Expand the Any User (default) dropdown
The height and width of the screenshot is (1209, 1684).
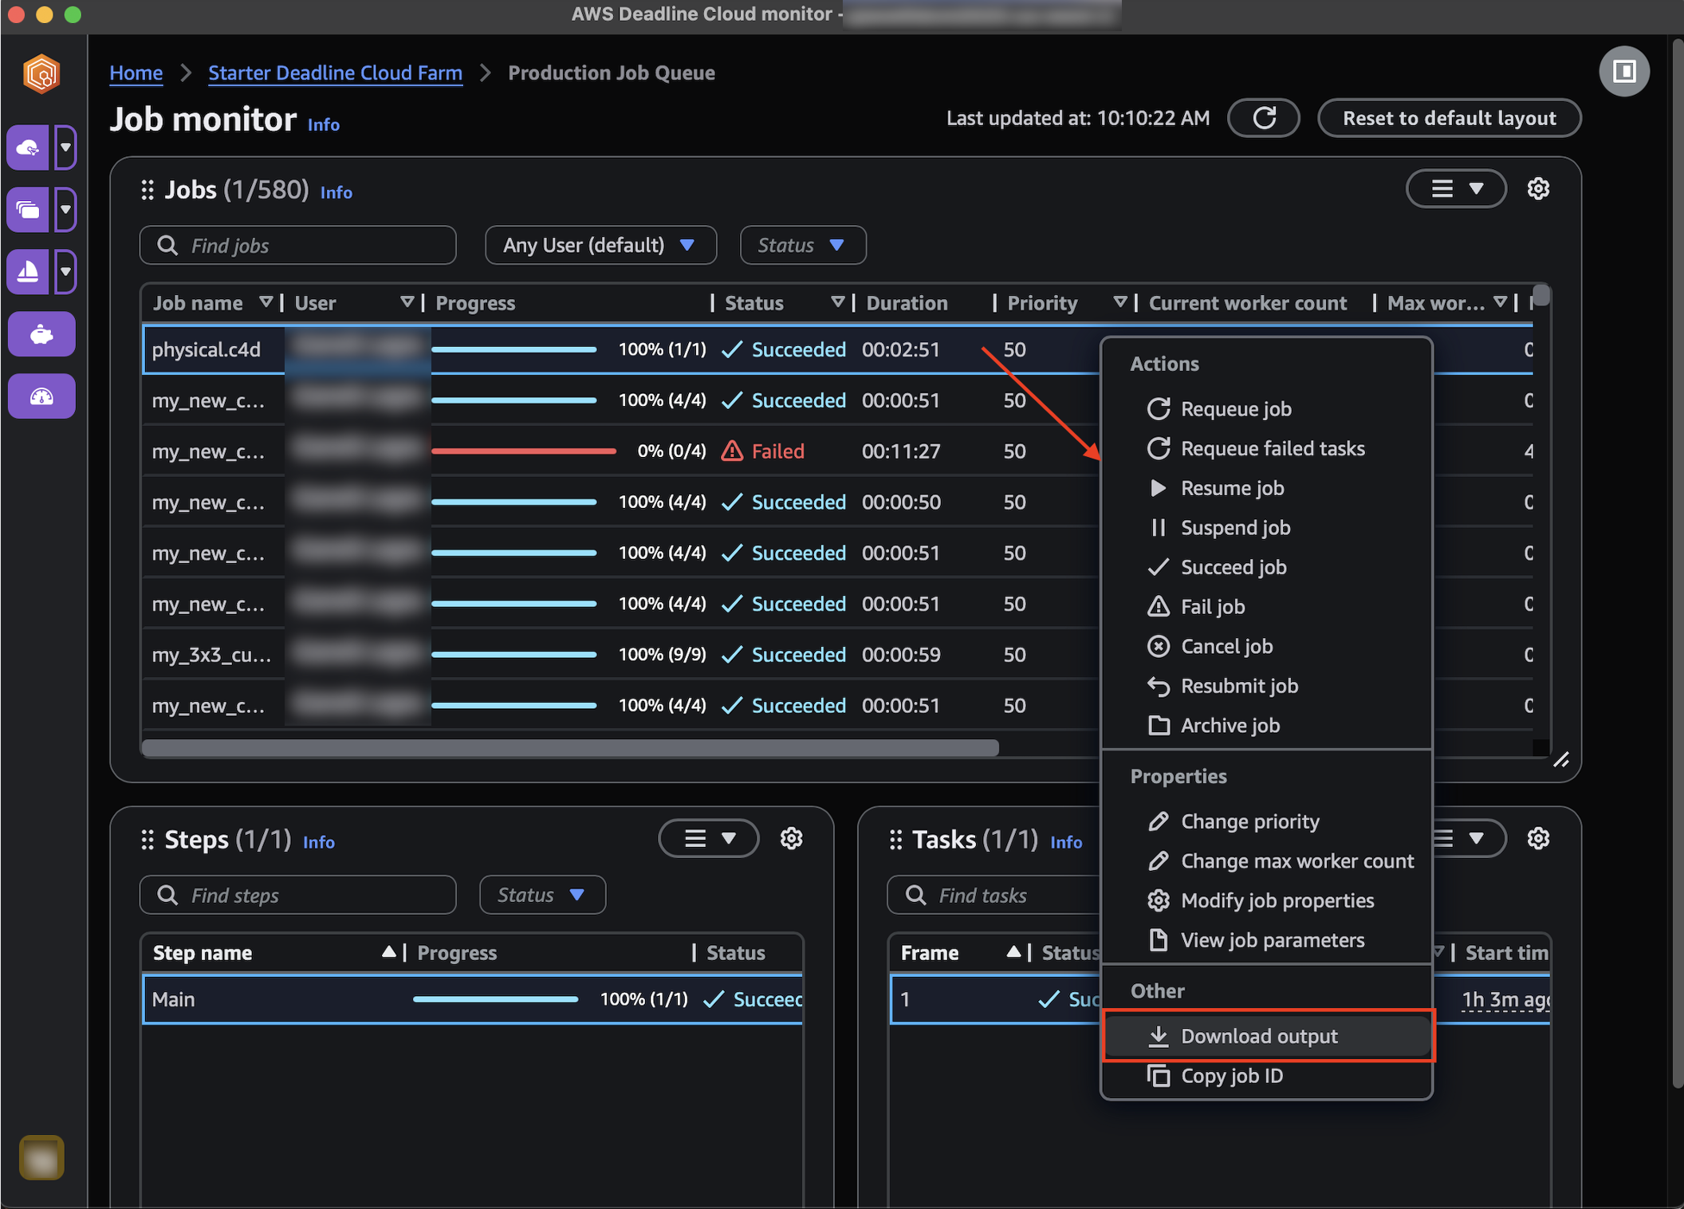tap(600, 246)
